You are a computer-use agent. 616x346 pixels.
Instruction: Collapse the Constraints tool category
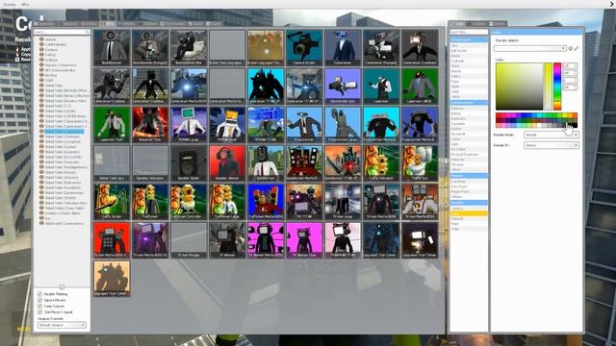click(x=469, y=39)
